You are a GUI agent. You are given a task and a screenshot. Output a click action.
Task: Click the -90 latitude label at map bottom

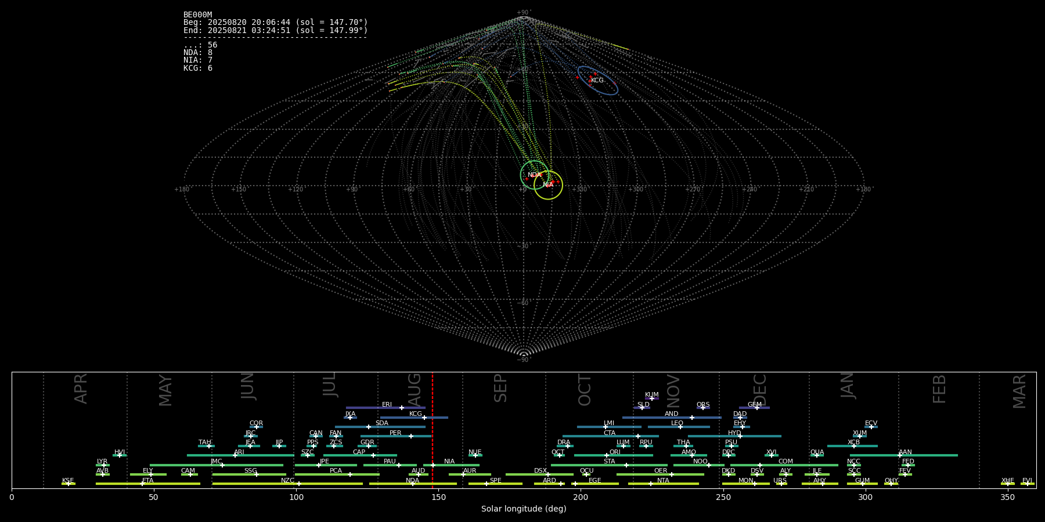pos(524,360)
